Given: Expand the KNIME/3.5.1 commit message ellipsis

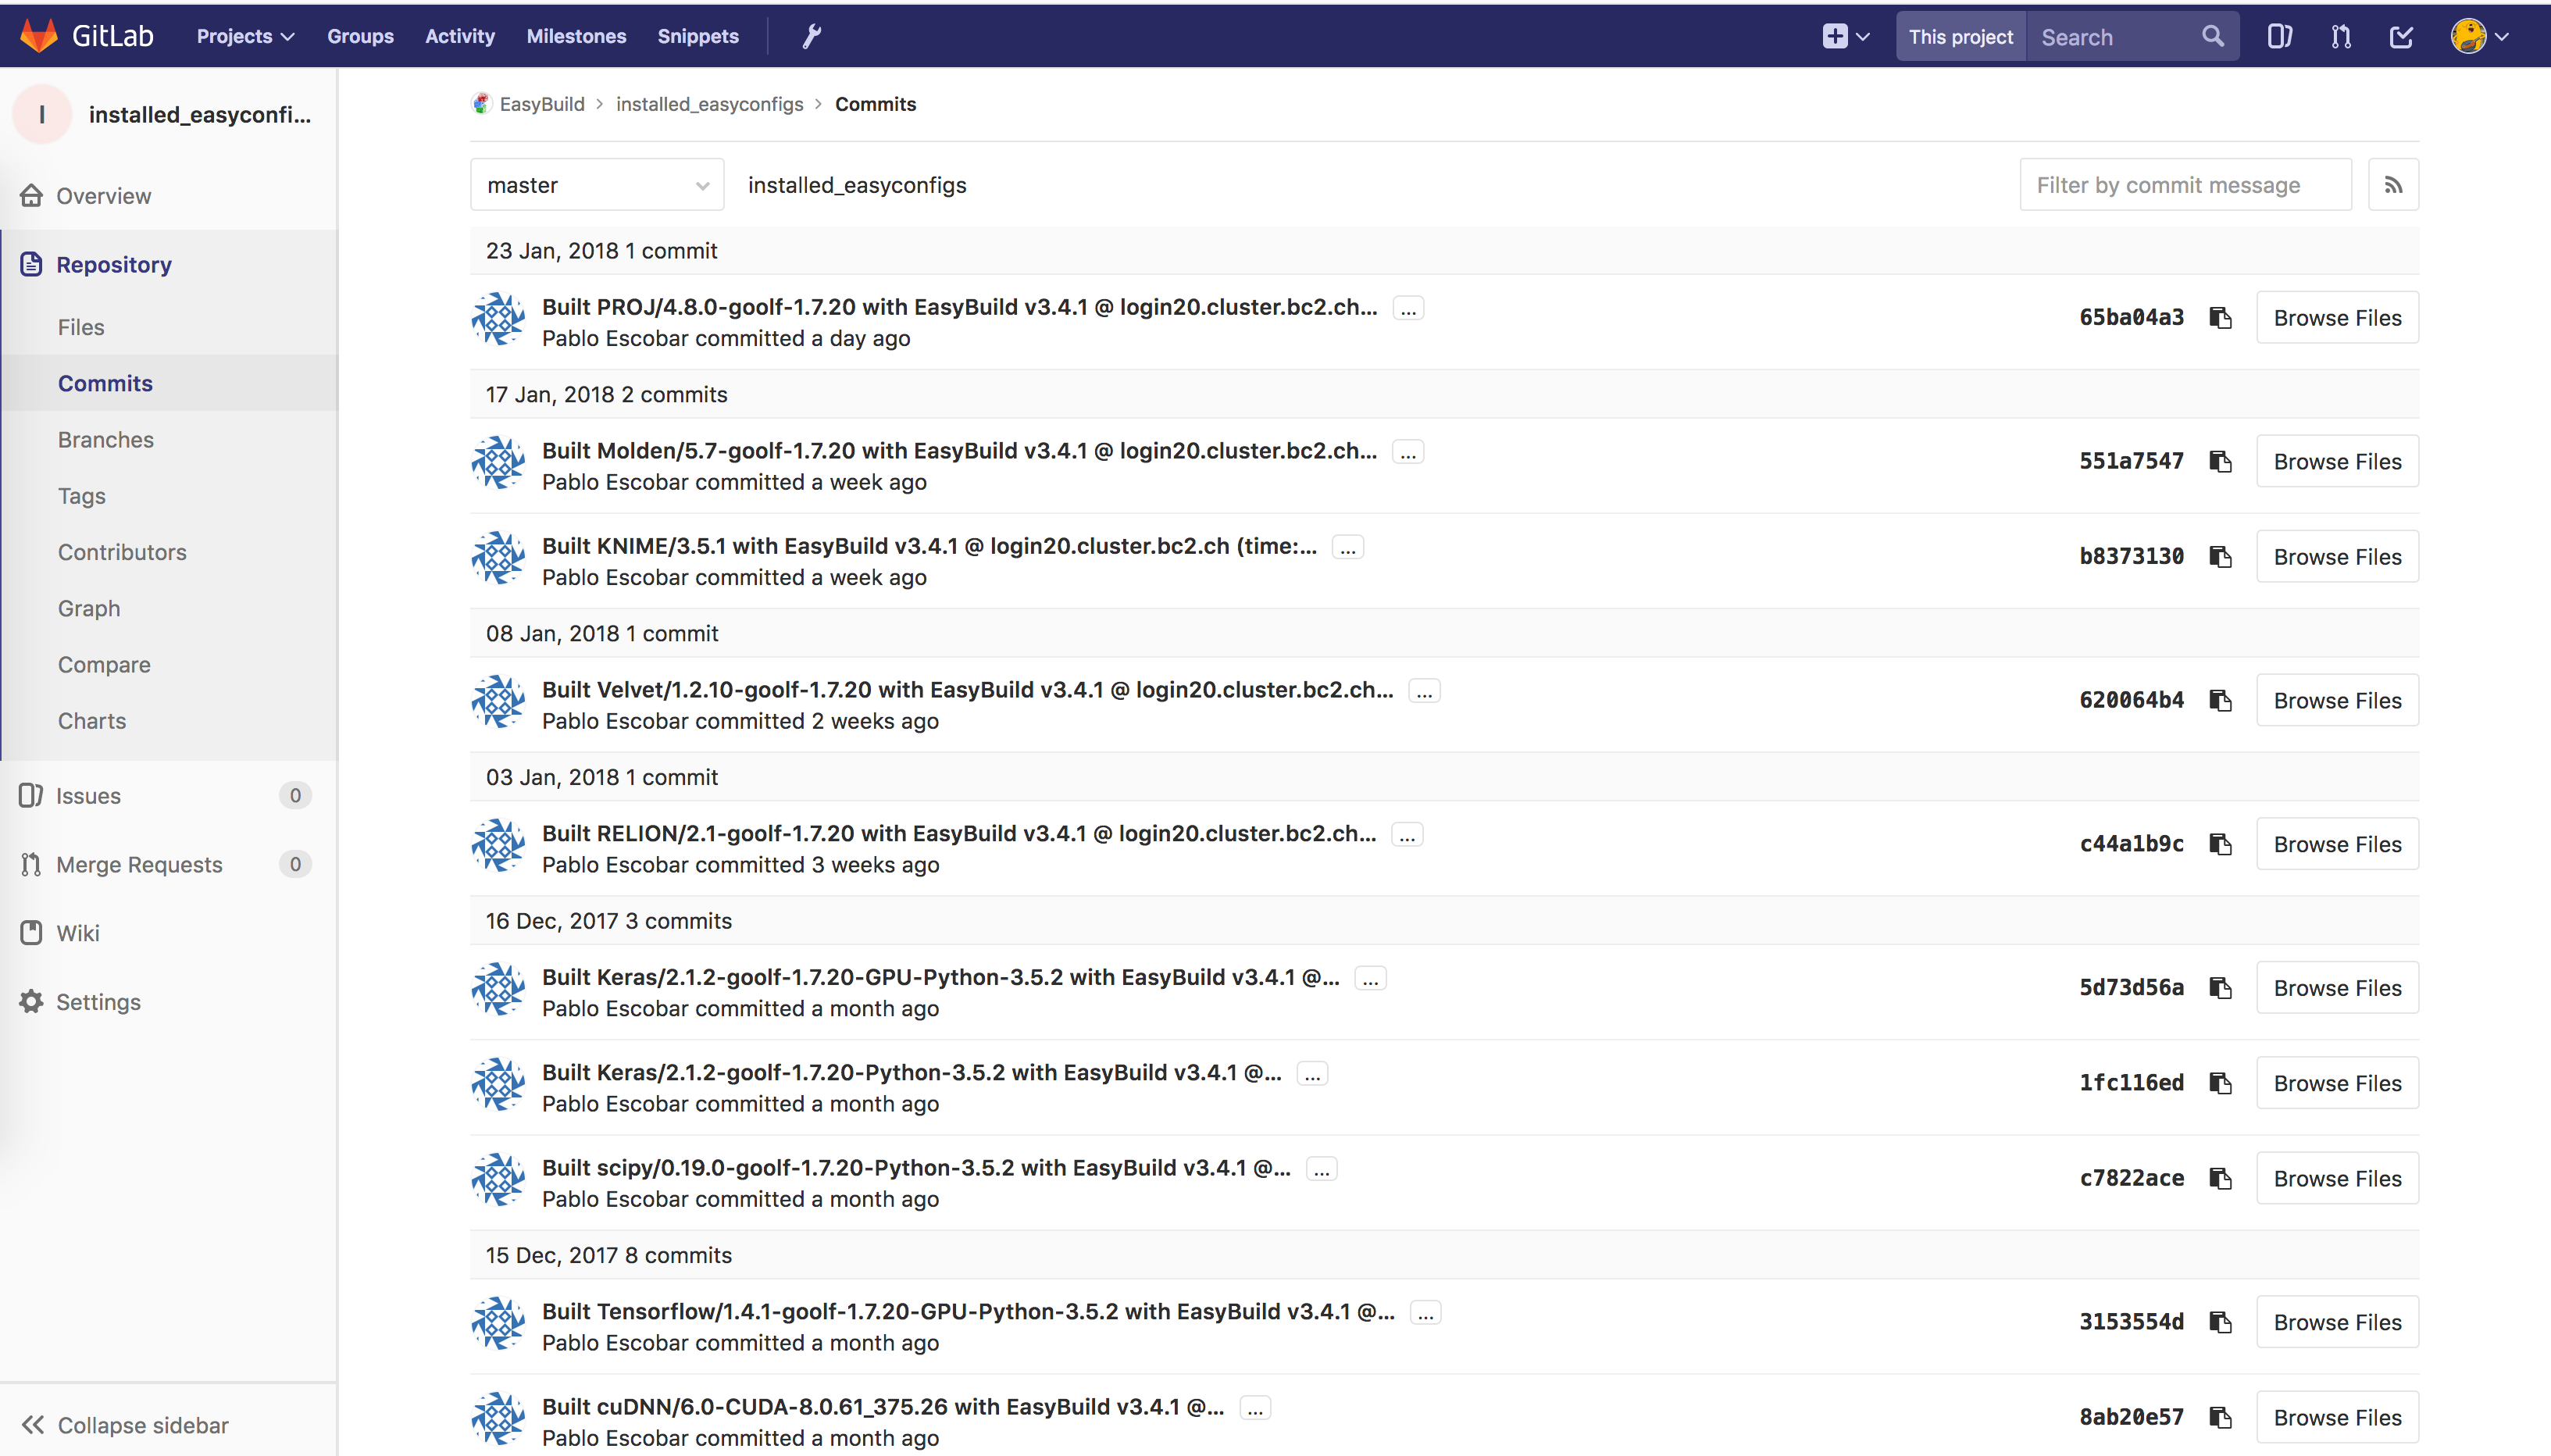Looking at the screenshot, I should (x=1347, y=547).
